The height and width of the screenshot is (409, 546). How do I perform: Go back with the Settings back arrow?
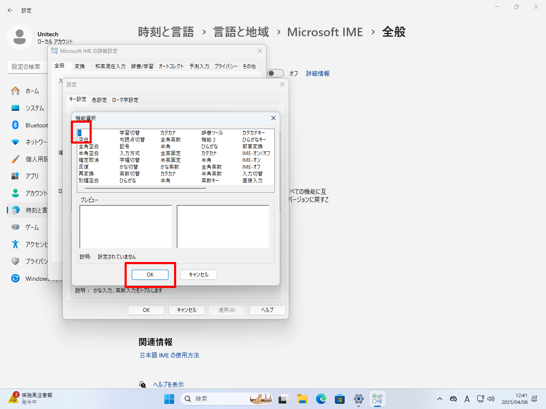[10, 10]
